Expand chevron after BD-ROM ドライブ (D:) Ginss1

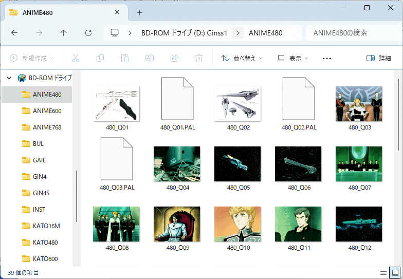click(x=238, y=33)
